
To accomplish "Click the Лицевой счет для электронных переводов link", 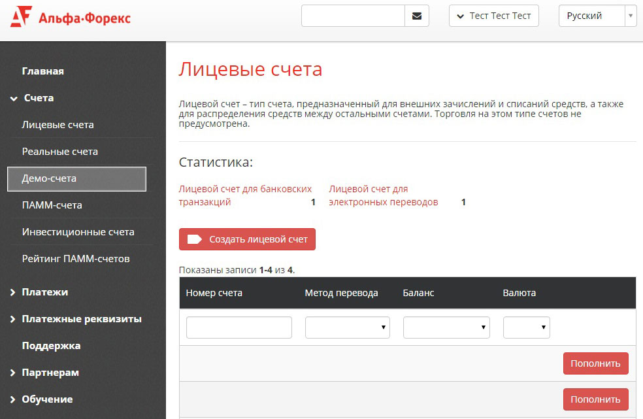I will coord(383,195).
